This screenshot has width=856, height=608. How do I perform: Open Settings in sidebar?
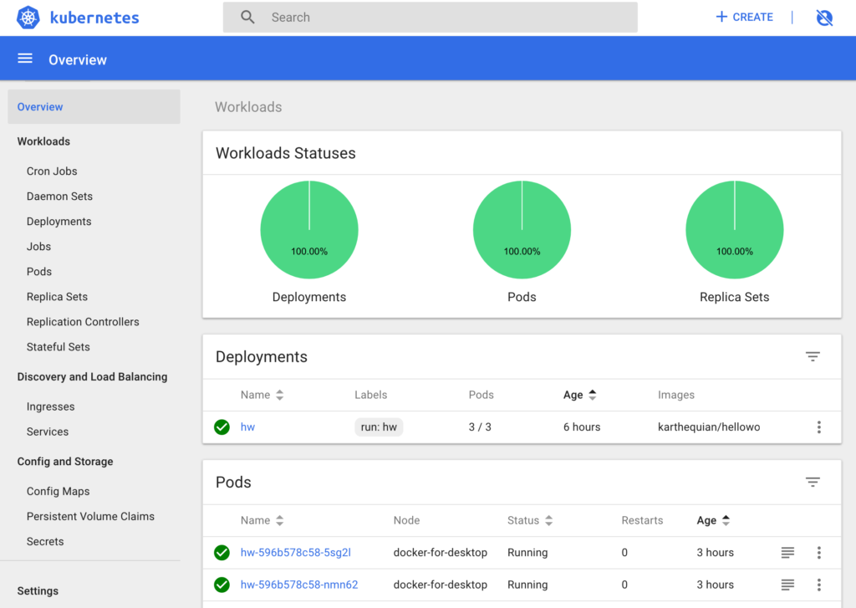(38, 591)
